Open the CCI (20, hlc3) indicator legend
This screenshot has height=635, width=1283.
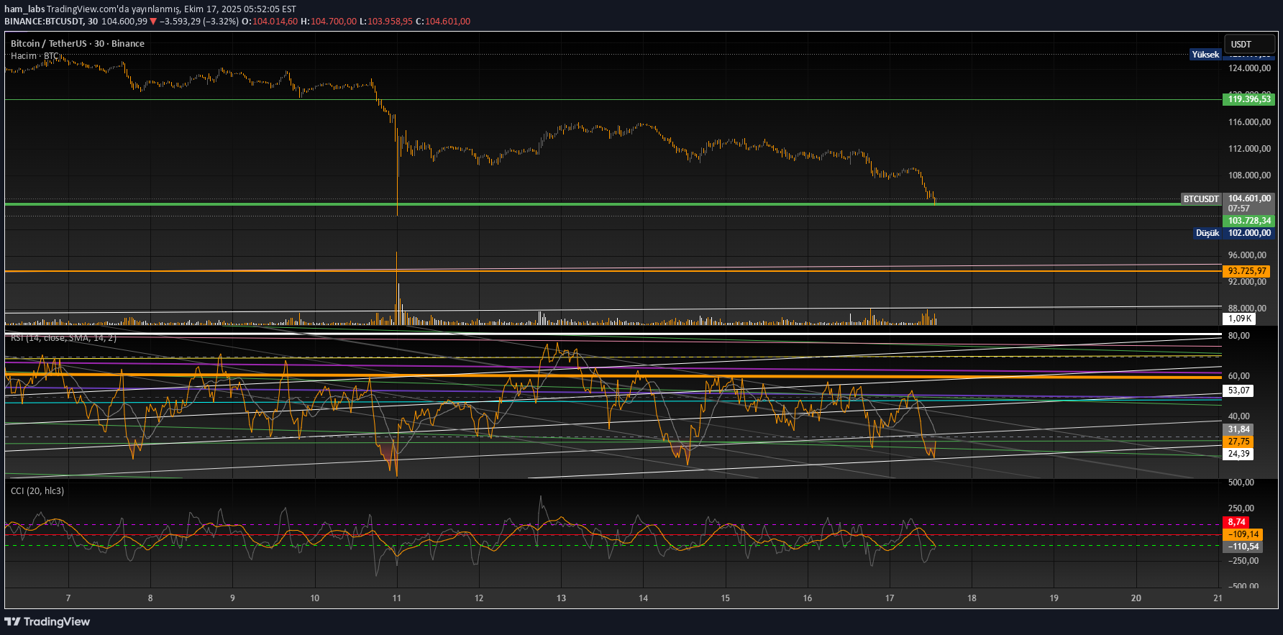pos(37,491)
